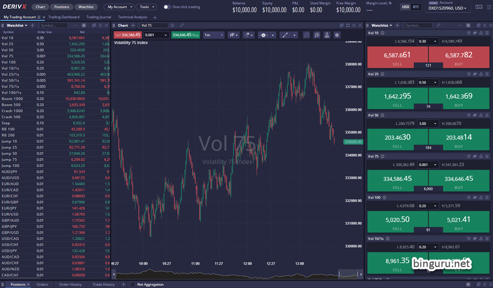The image size is (493, 288).
Task: Open chart settings gear
Action: [x=337, y=35]
